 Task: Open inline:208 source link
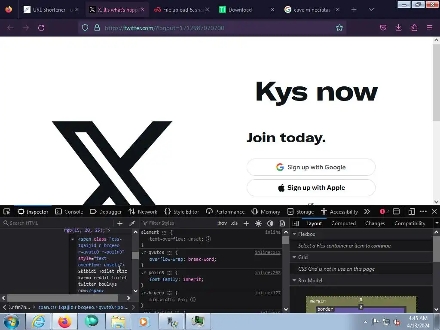pos(267,272)
